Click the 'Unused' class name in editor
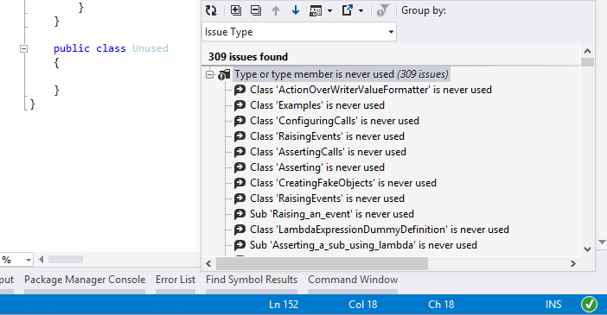 tap(150, 48)
